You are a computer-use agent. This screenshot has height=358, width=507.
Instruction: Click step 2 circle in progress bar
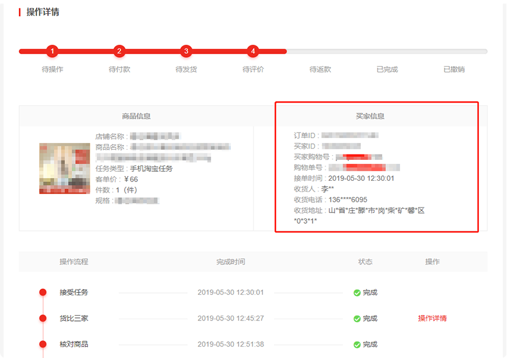click(119, 51)
